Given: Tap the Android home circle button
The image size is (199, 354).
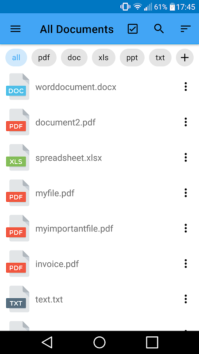Looking at the screenshot, I should click(x=99, y=342).
